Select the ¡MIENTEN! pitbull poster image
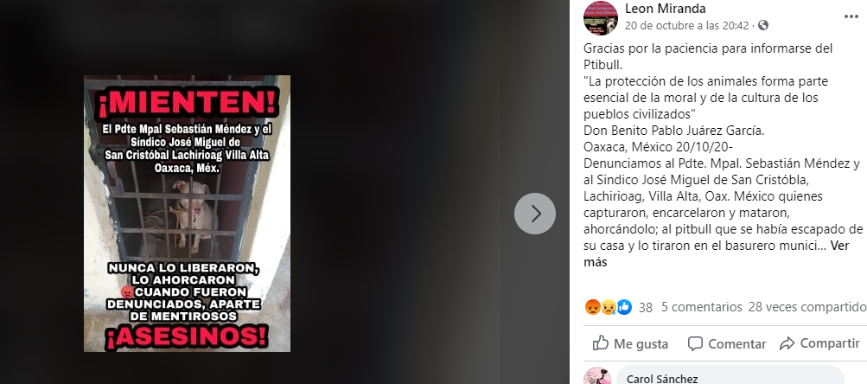 coord(187,214)
